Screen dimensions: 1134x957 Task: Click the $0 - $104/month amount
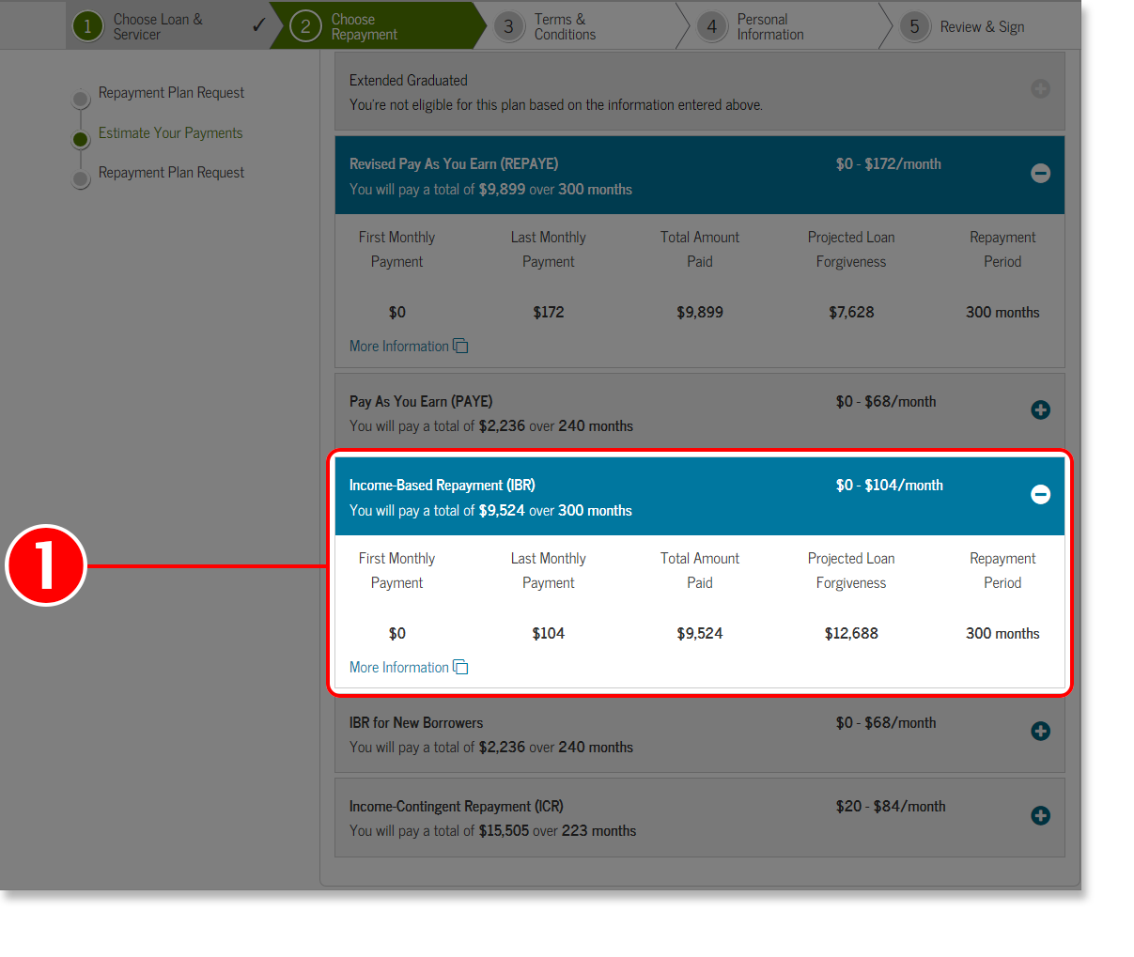[890, 485]
